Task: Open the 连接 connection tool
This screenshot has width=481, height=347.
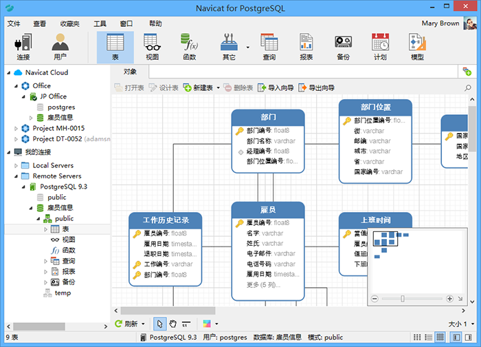Action: click(23, 47)
